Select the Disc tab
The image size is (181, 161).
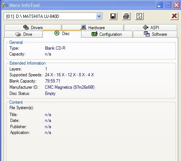(62, 34)
